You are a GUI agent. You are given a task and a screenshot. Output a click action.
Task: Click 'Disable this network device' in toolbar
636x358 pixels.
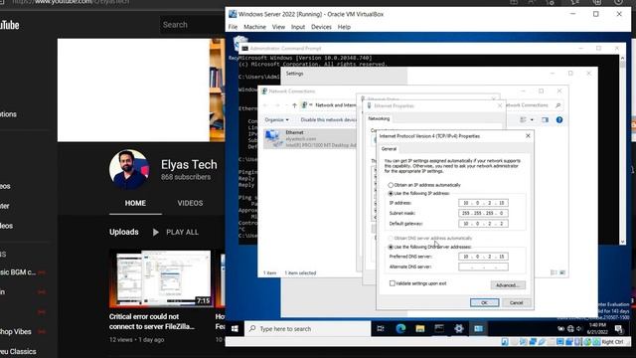329,120
